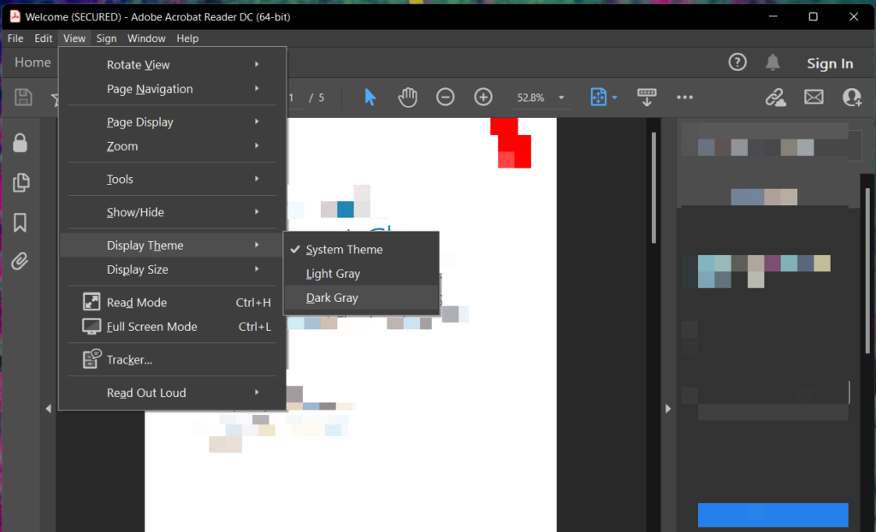Click the email document icon
The width and height of the screenshot is (876, 532).
coord(814,97)
